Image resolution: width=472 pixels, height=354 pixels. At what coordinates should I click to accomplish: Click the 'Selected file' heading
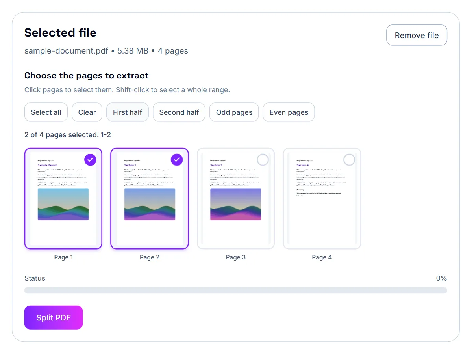[x=61, y=33]
